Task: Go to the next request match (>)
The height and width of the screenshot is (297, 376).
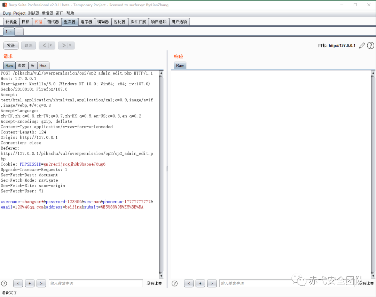Action: pyautogui.click(x=41, y=283)
